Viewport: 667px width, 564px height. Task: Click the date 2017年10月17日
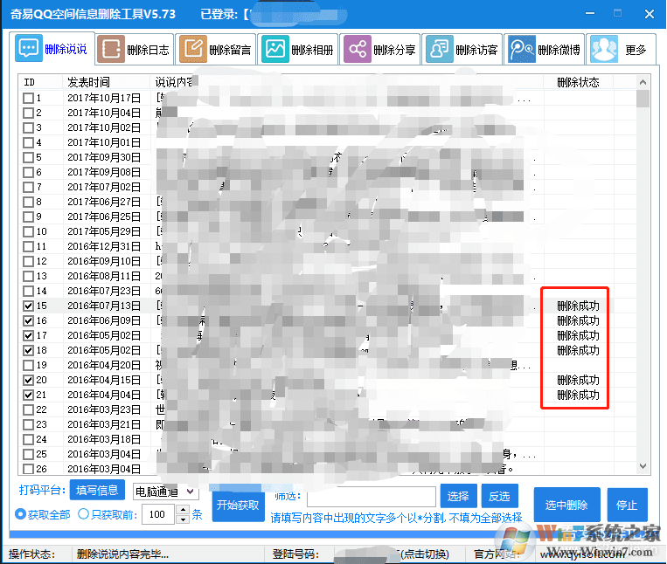point(104,98)
